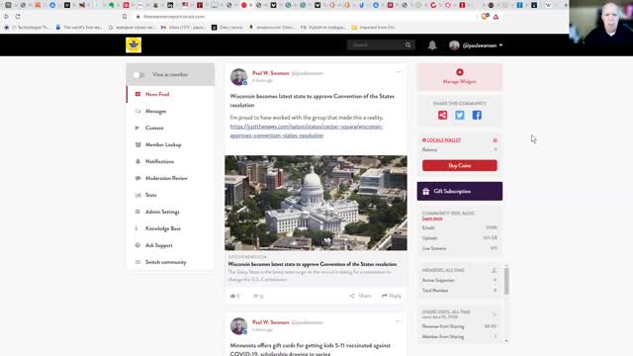Click the widget panel scrollbar thumb
This screenshot has width=633, height=356.
click(506, 281)
